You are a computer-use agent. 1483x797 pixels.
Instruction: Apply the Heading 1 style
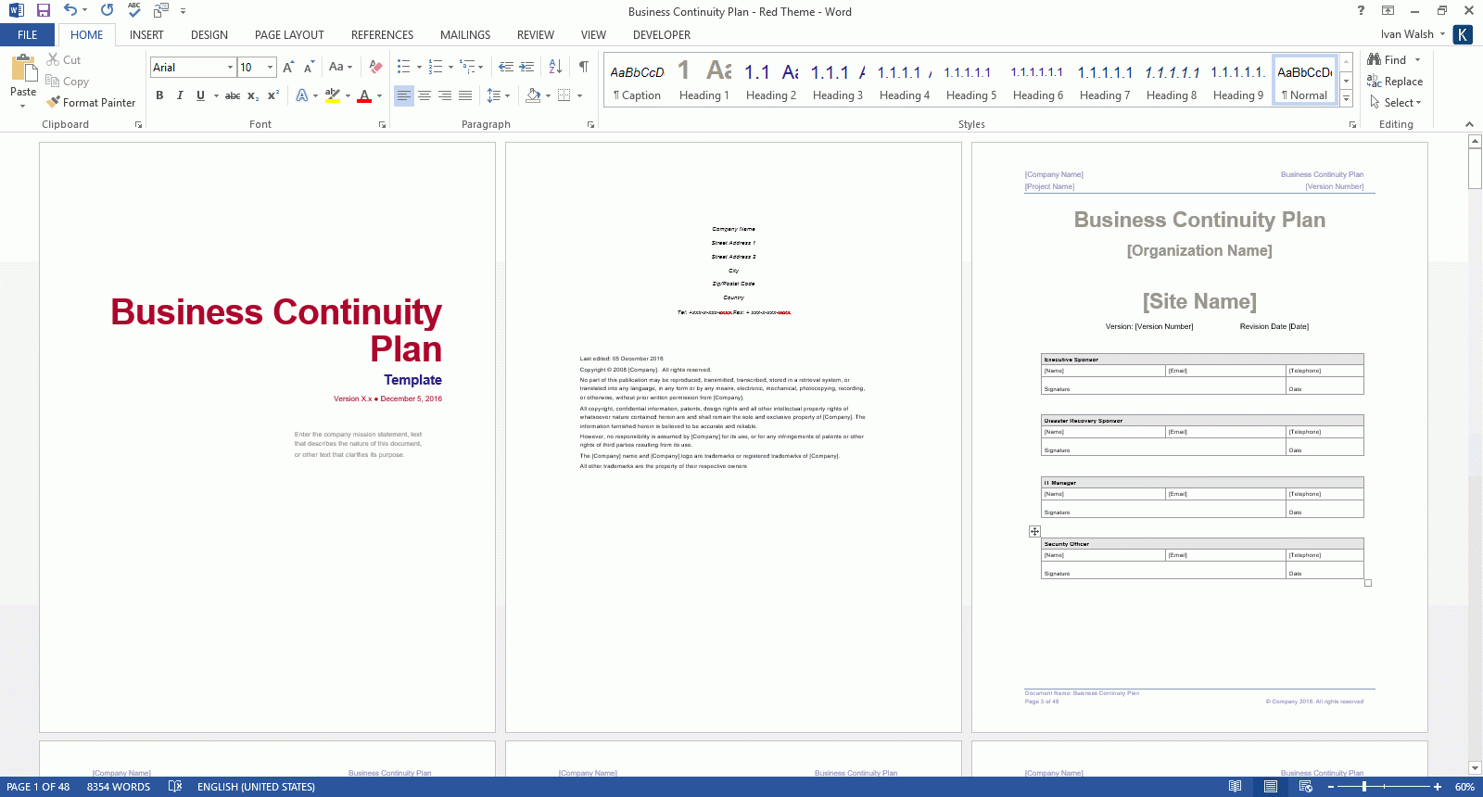tap(703, 82)
